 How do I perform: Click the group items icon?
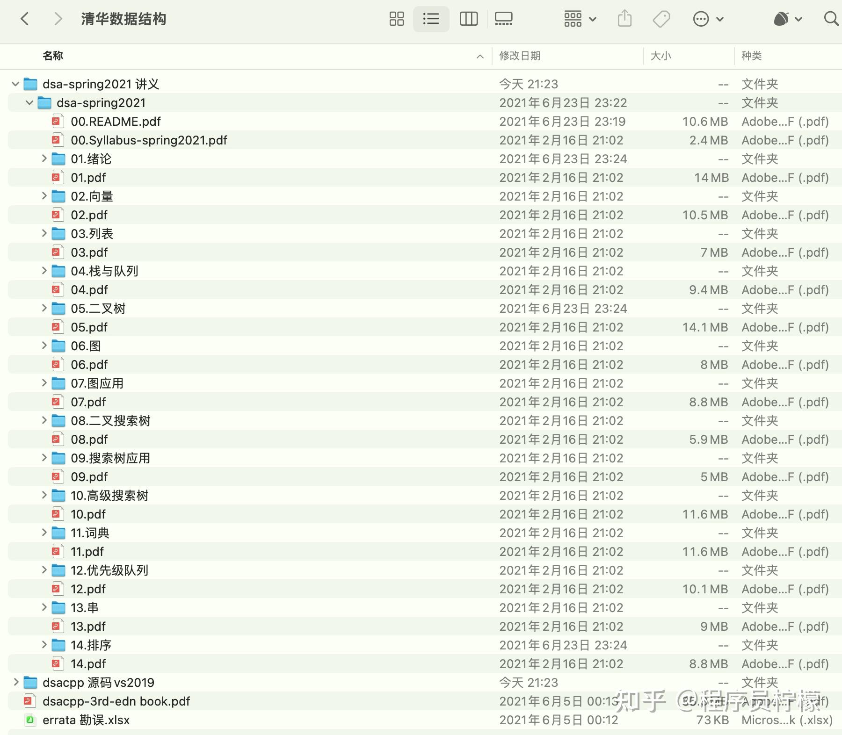click(573, 19)
